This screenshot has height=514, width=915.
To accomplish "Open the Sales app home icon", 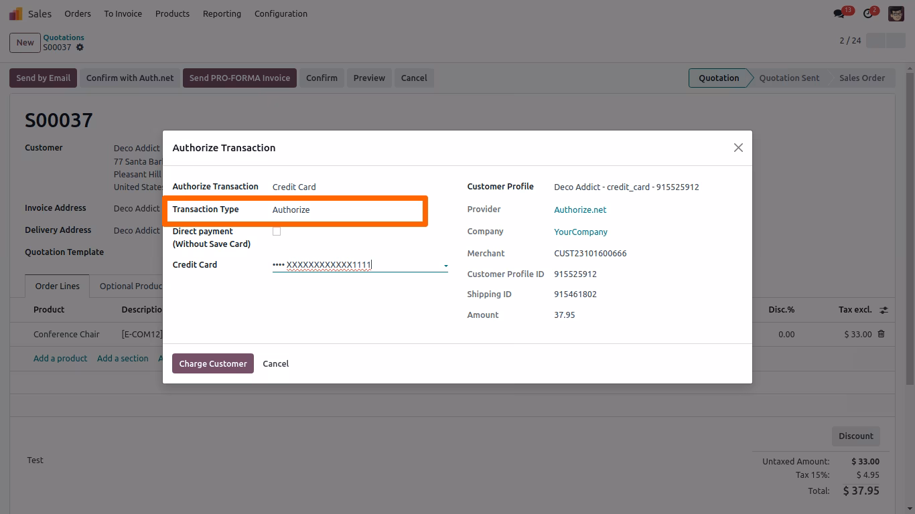I will click(x=16, y=13).
